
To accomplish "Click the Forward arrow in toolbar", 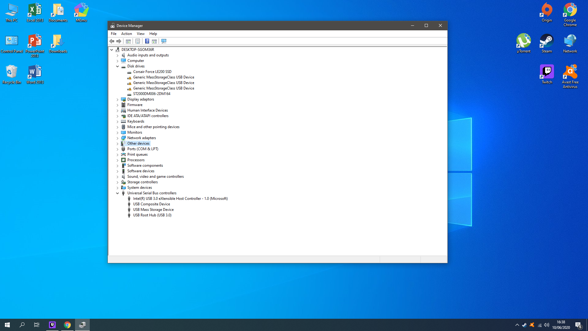I will [x=119, y=41].
